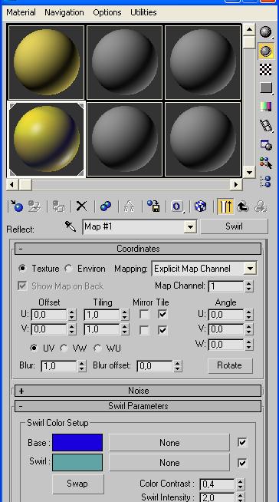Click the Rotate button
Image resolution: width=279 pixels, height=502 pixels.
tap(230, 365)
